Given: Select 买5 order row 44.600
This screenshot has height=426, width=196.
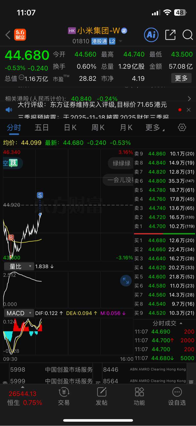Looking at the screenshot, I should coord(164,277).
